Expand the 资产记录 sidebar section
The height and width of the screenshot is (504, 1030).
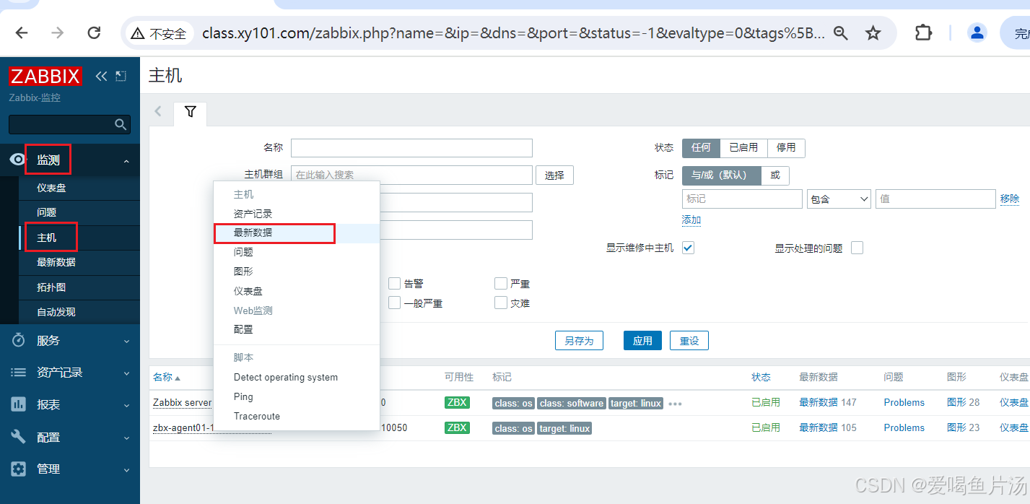126,373
